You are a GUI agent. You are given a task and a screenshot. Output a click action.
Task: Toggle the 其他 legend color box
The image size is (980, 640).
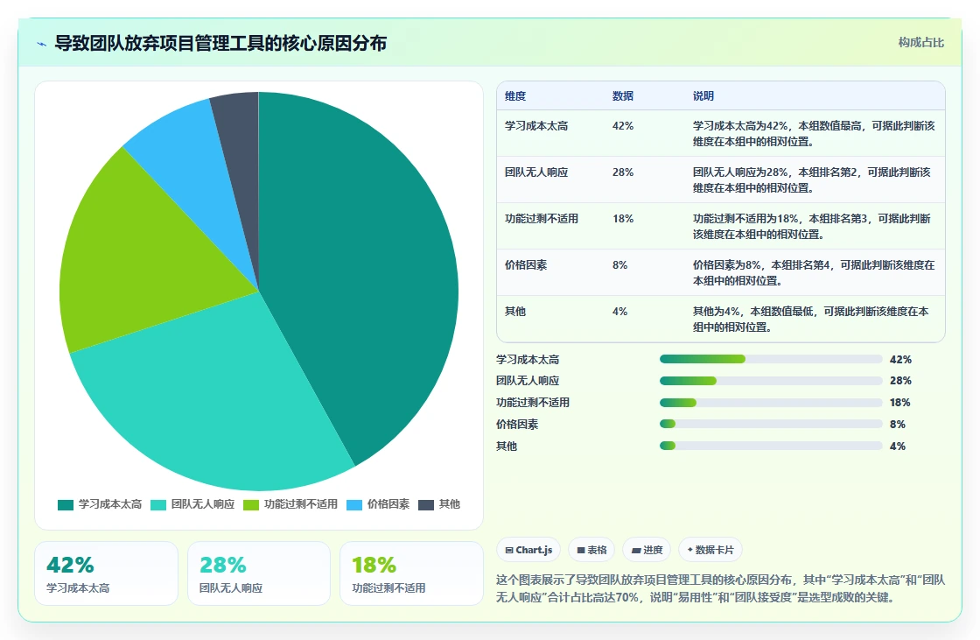pos(425,505)
